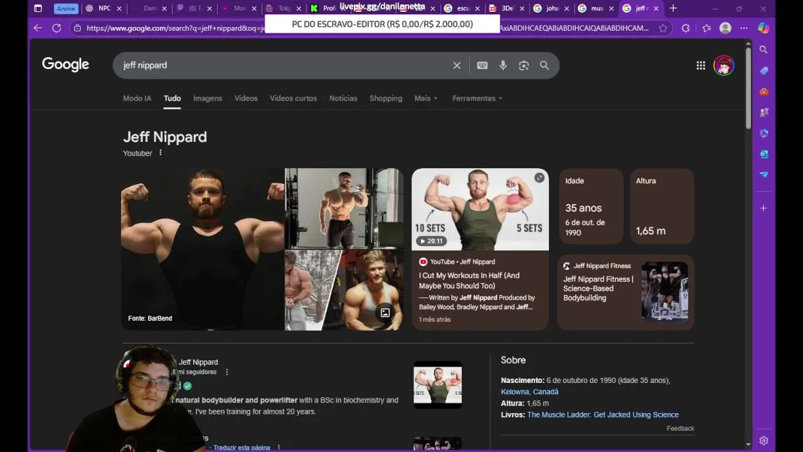Clear the Google search box with X
Screen dimensions: 803x452
(x=457, y=65)
